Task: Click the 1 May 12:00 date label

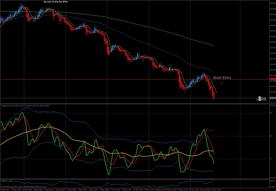Action: coord(83,190)
